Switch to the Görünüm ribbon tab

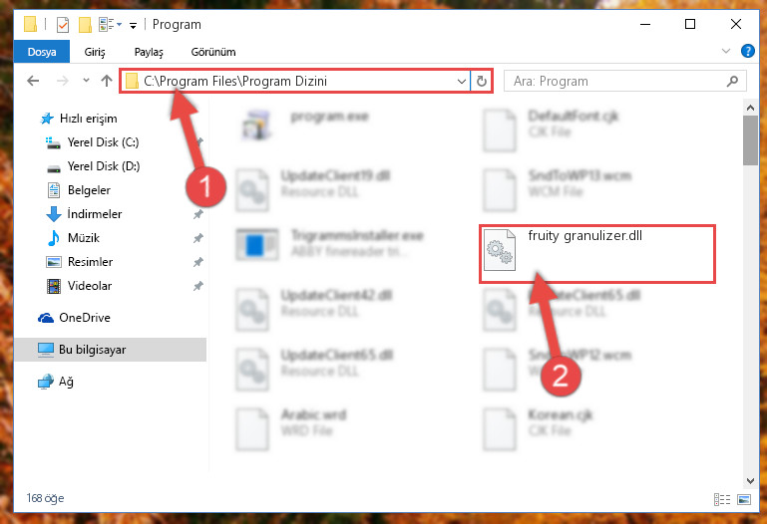point(213,52)
